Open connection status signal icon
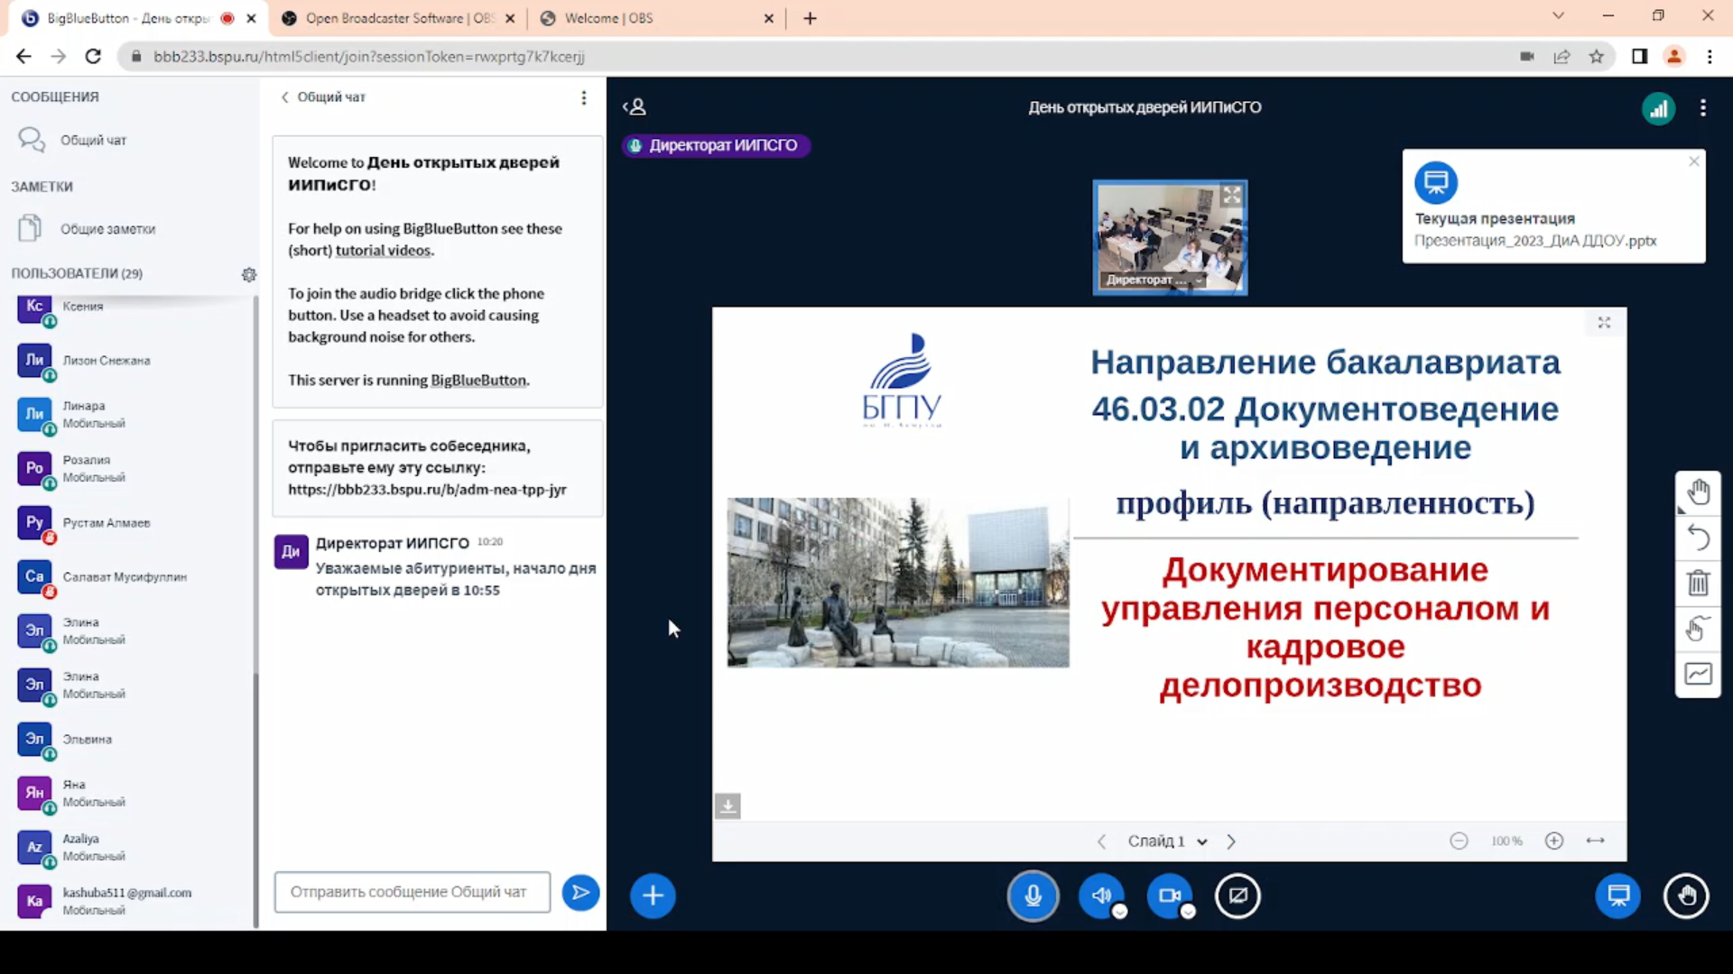1733x974 pixels. pyautogui.click(x=1658, y=109)
